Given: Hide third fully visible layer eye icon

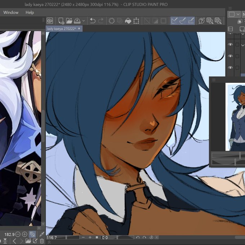Looking at the screenshot, I should [x=230, y=68].
